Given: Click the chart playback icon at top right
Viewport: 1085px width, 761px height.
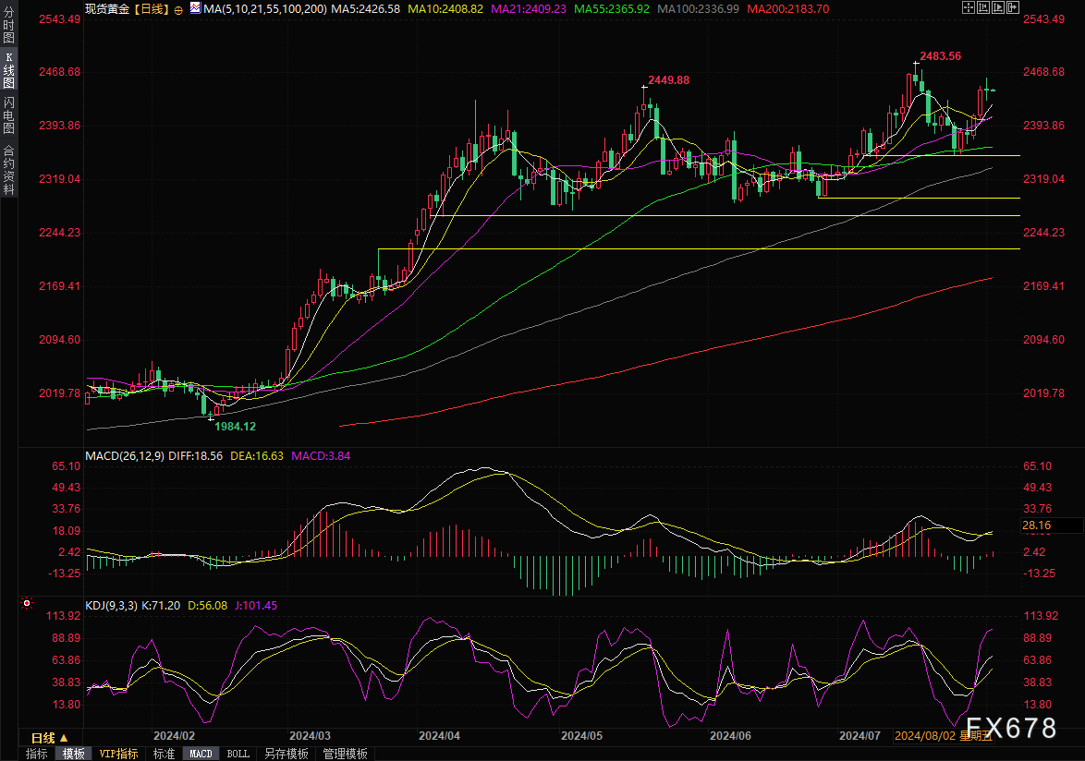Looking at the screenshot, I should pos(1000,7).
